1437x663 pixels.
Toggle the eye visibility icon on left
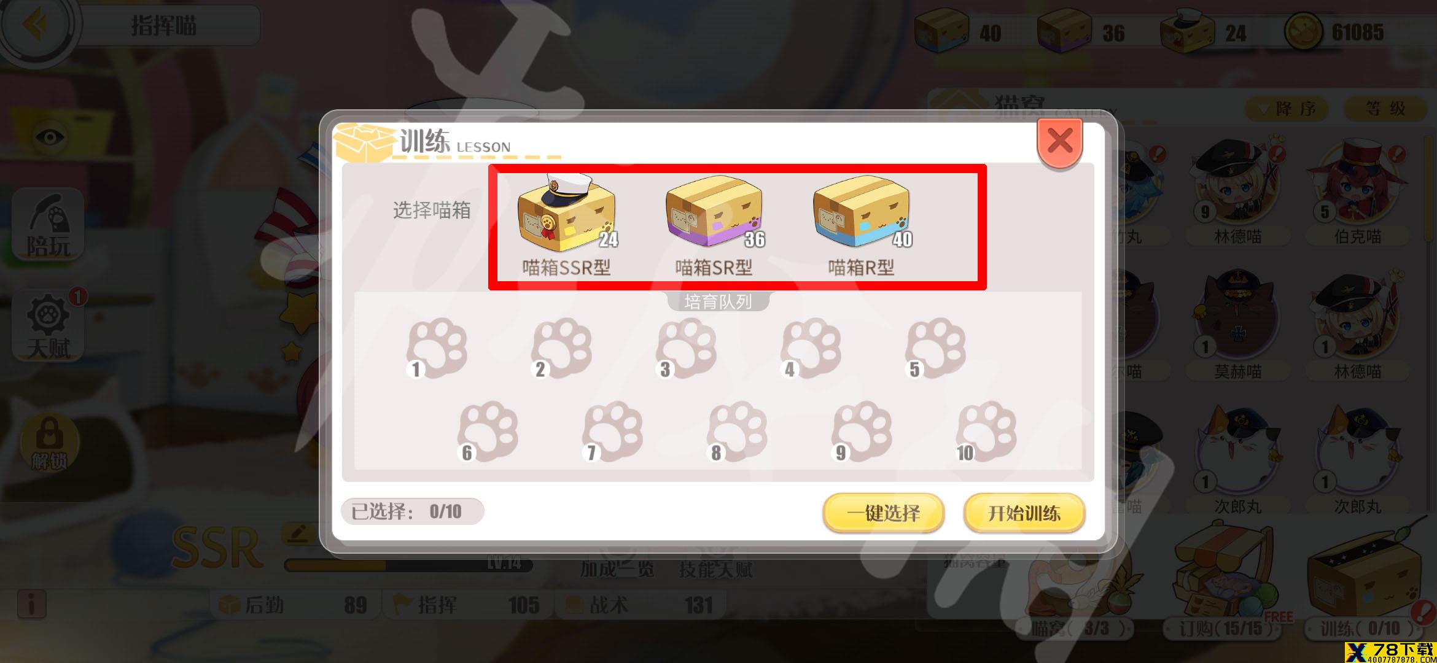[x=50, y=136]
